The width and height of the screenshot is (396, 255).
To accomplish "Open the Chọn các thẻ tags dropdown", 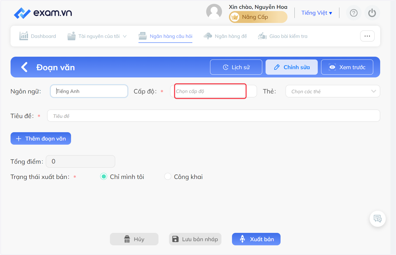I will 333,91.
